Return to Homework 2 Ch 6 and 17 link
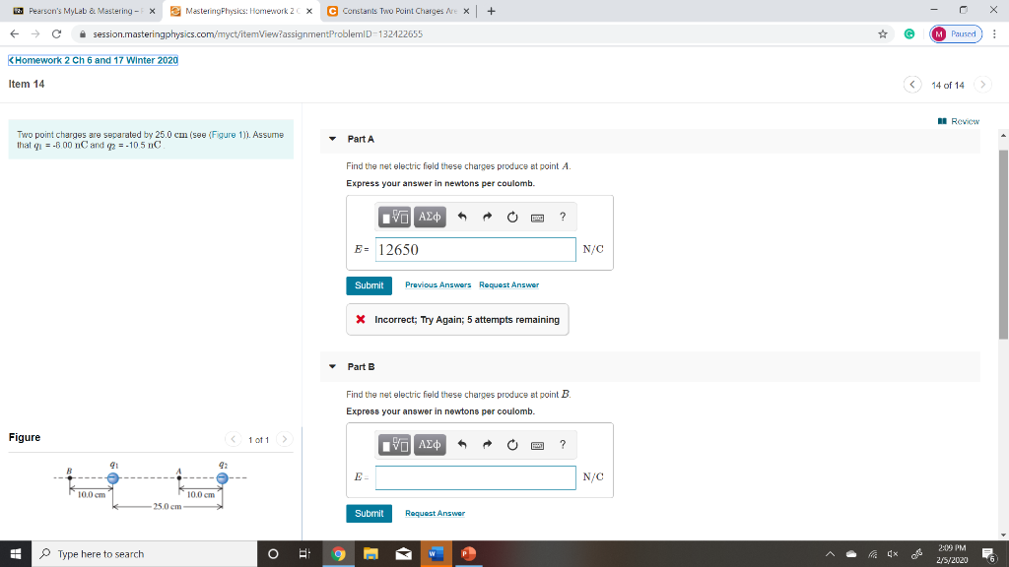Viewport: 1009px width, 567px height. pyautogui.click(x=94, y=60)
